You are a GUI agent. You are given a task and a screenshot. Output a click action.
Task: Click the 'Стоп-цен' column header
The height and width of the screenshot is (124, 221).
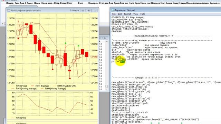pyautogui.click(x=104, y=3)
